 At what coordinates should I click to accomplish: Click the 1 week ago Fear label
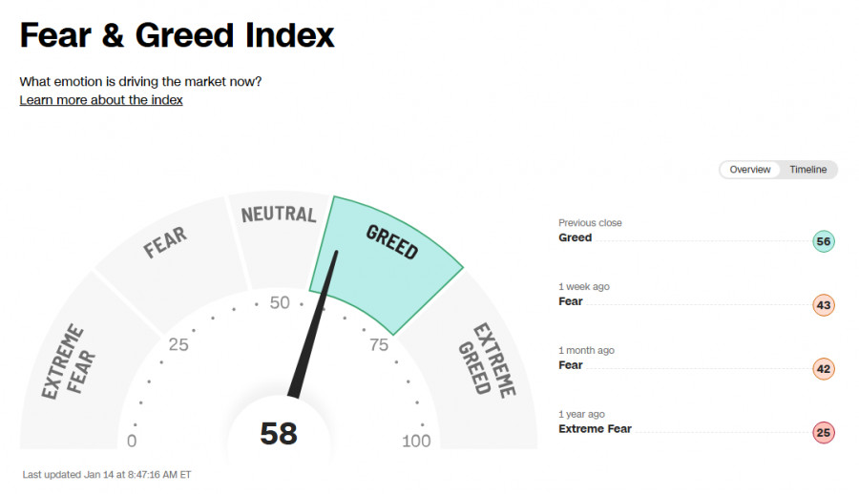tap(571, 301)
